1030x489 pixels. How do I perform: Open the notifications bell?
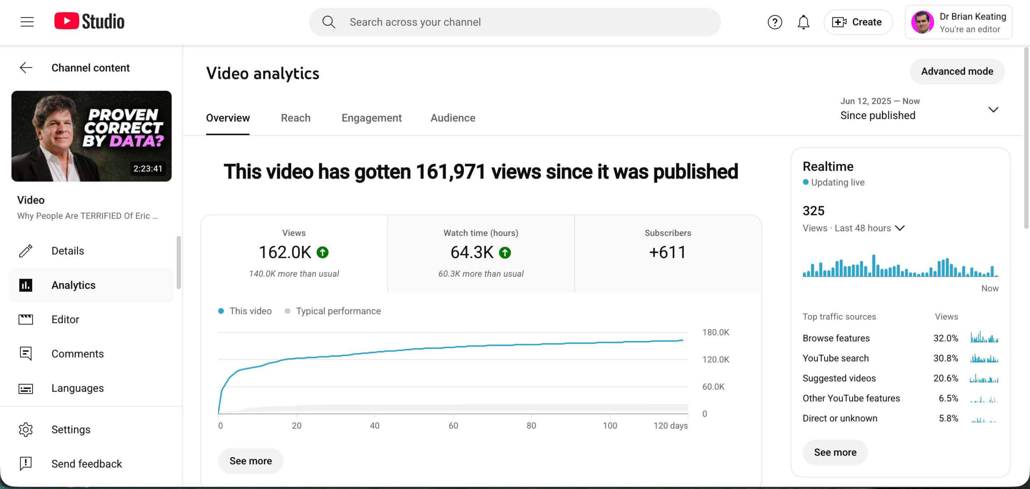point(803,22)
